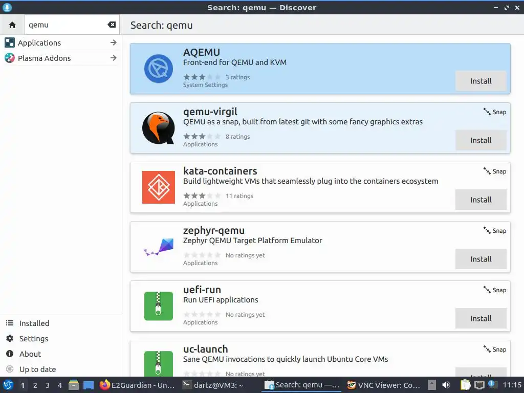This screenshot has height=393, width=524.
Task: Open the qemu-virgil title
Action: 210,112
